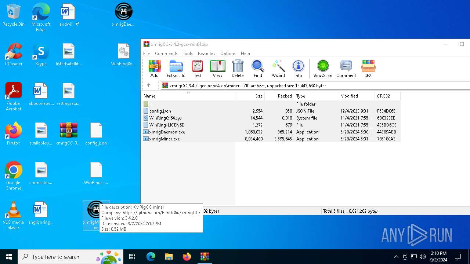Open File Explorer from the taskbar

[x=169, y=257]
